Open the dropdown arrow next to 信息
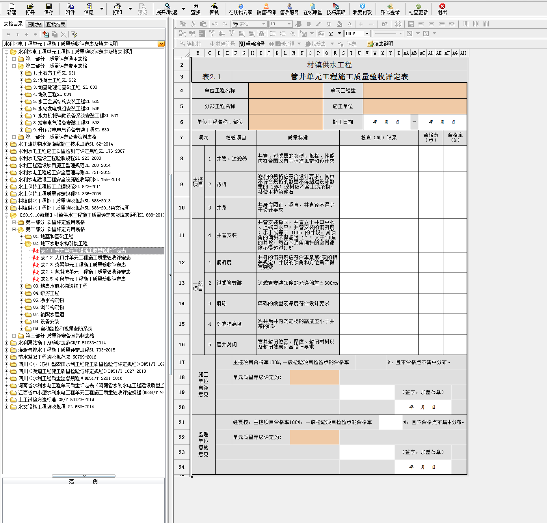Screen dimensions: 547x523 [x=102, y=9]
